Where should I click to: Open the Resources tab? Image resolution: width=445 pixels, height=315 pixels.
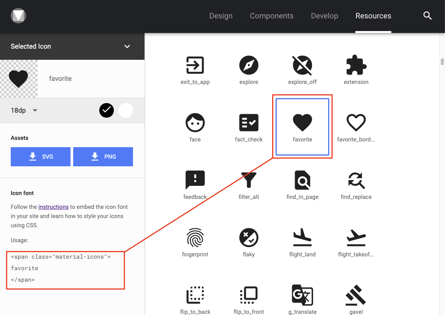(x=373, y=16)
